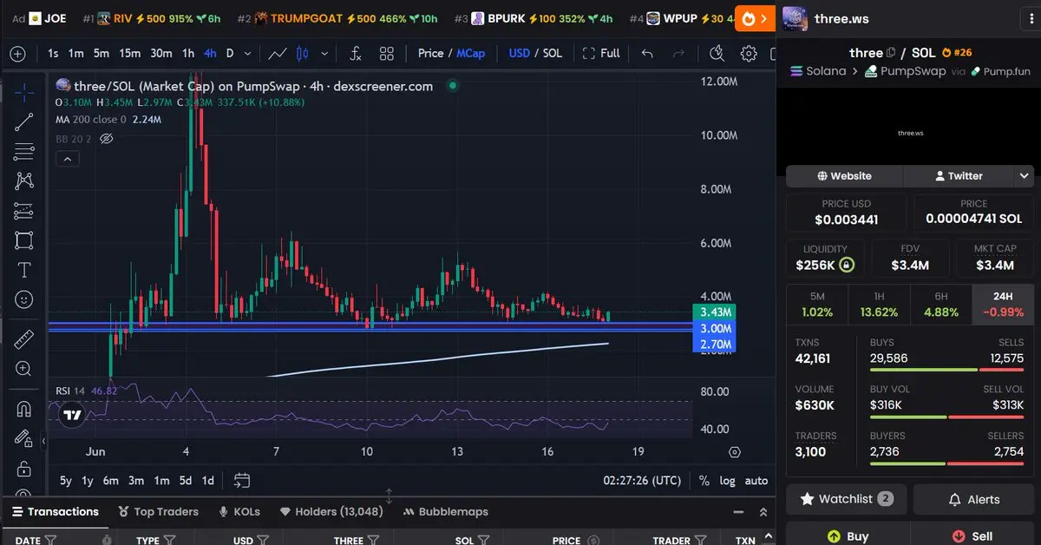Switch to Top Traders tab

[158, 511]
